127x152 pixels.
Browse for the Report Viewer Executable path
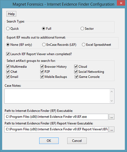coord(112,129)
